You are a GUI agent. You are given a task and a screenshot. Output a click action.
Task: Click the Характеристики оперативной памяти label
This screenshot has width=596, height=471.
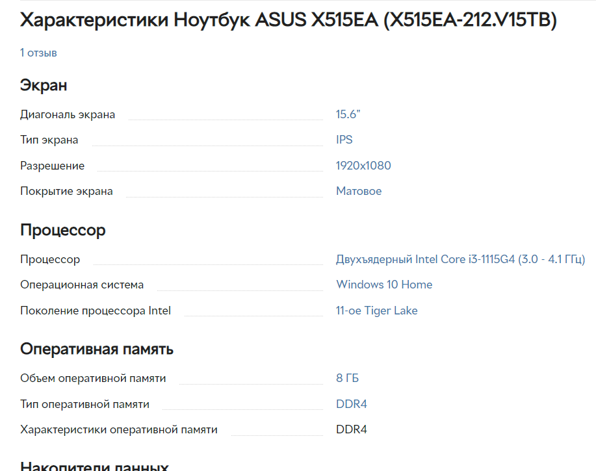118,430
